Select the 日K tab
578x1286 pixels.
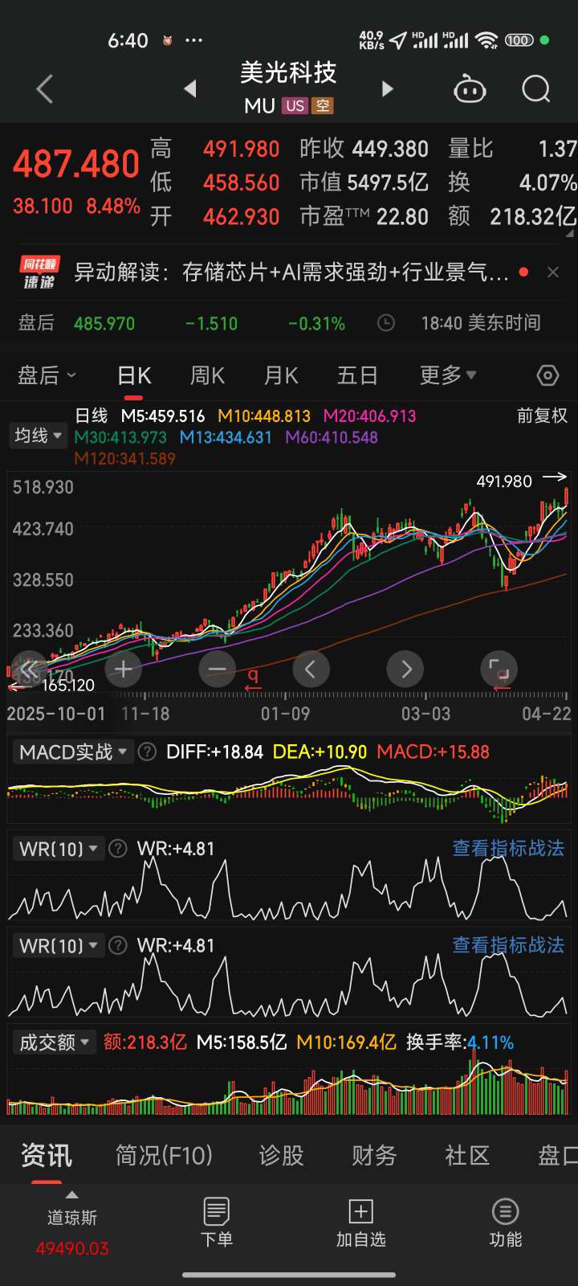pyautogui.click(x=134, y=375)
